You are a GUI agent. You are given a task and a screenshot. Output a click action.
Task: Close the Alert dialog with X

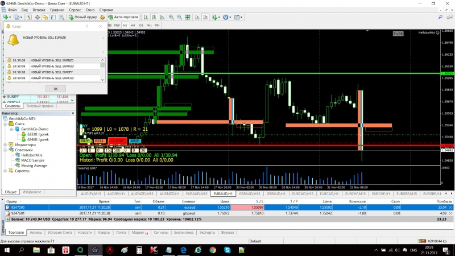click(x=101, y=26)
